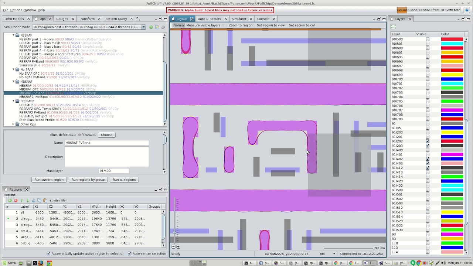The height and width of the screenshot is (266, 473).
Task: Open the terminal launcher in the taskbar
Action: (x=35, y=263)
